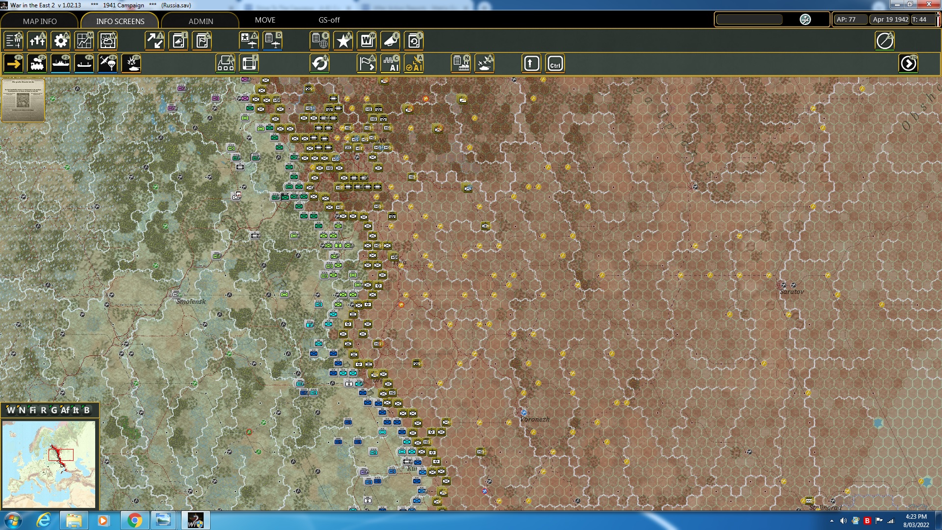
Task: Select Move mode arrow icon (F1)
Action: [x=13, y=64]
